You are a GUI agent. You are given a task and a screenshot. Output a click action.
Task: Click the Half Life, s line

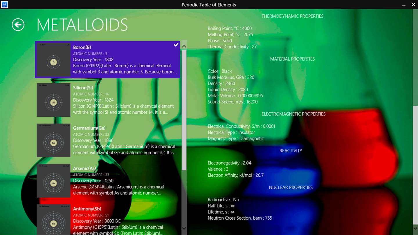click(x=221, y=206)
